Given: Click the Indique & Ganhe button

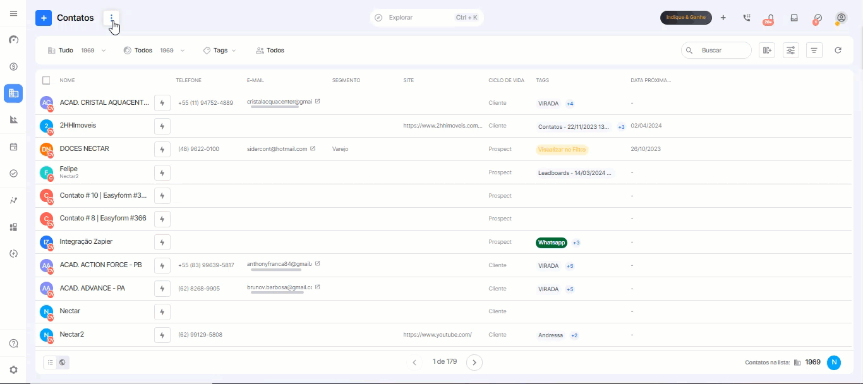Looking at the screenshot, I should point(686,18).
